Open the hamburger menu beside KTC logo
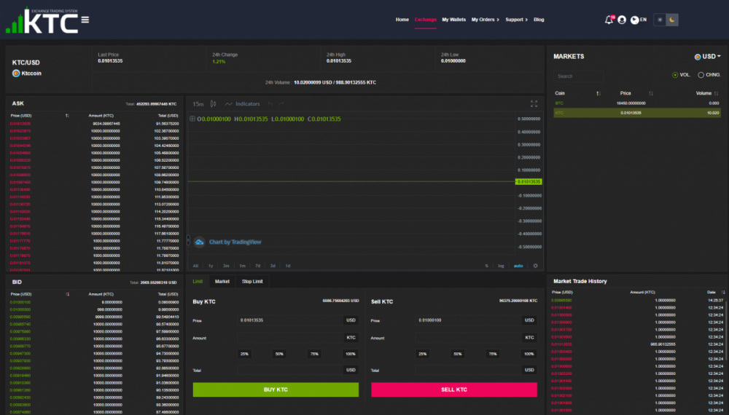Viewport: 729px width, 415px height. coord(85,20)
